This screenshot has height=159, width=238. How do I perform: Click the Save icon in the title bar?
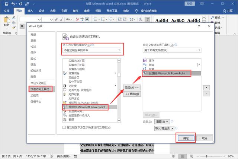7,4
